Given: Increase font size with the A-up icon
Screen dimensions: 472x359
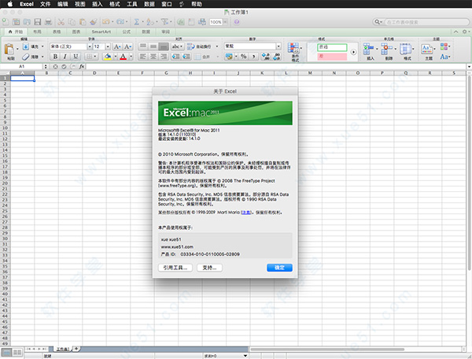Looking at the screenshot, I should pos(117,46).
